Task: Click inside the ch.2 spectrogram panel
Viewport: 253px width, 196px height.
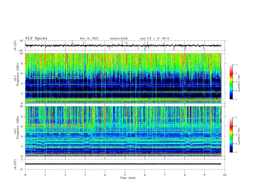Action: 123,131
